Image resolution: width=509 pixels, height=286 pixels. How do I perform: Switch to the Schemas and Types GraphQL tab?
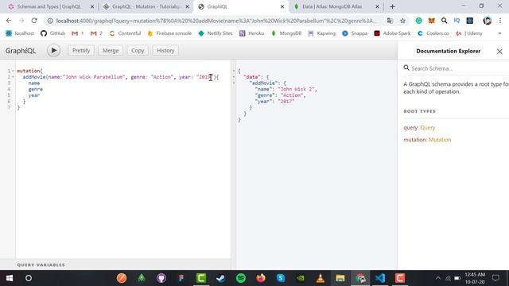point(49,6)
